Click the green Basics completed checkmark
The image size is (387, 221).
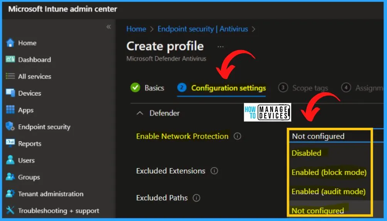tap(135, 88)
